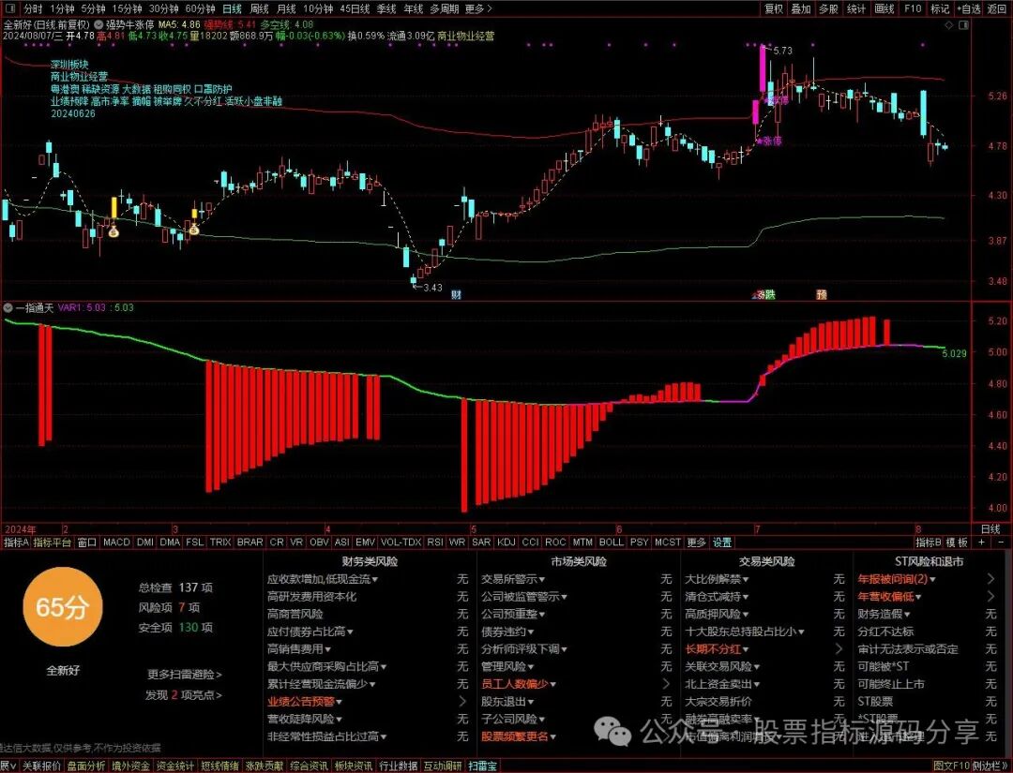This screenshot has height=773, width=1013.
Task: Click the small panel icon beside the diamond
Action: (964, 25)
